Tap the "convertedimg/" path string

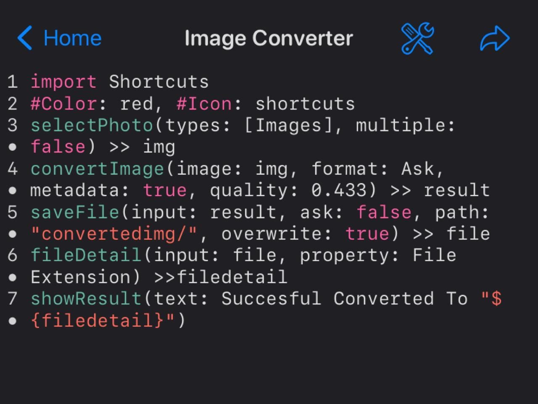coord(114,234)
